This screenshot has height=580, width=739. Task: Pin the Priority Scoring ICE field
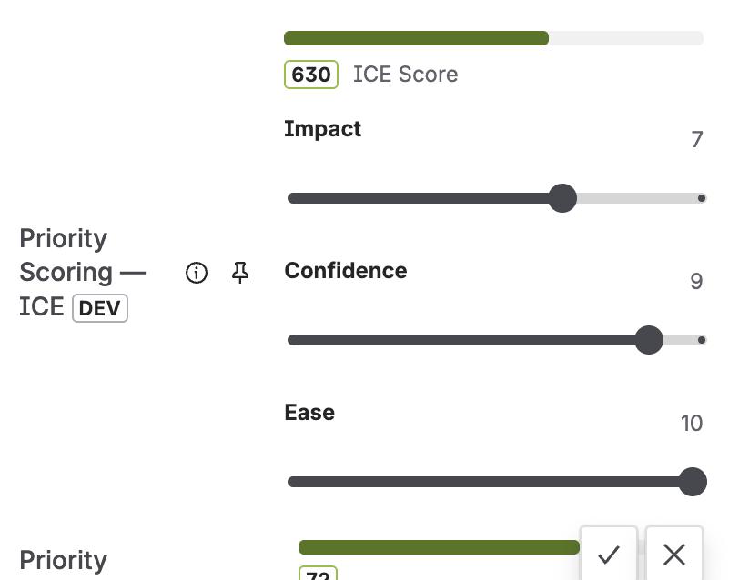pyautogui.click(x=239, y=273)
